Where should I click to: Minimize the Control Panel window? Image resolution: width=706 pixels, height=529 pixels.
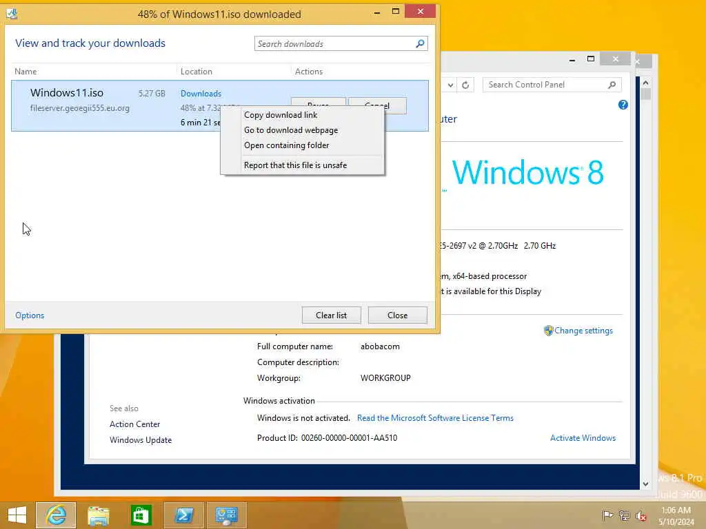pos(572,59)
